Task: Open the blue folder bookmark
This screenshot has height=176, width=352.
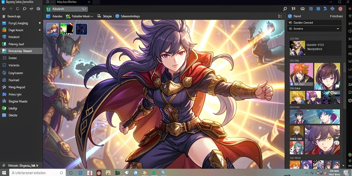Action: [54, 16]
